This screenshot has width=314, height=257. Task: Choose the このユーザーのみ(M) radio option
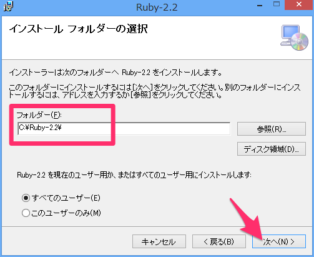coord(26,213)
